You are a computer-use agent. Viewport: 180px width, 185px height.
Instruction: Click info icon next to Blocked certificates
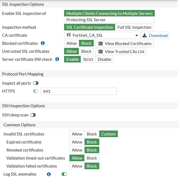point(43,43)
